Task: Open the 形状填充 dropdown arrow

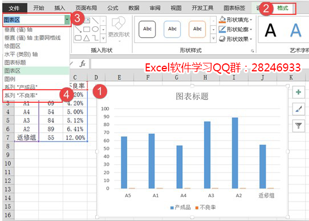Action: (251, 20)
